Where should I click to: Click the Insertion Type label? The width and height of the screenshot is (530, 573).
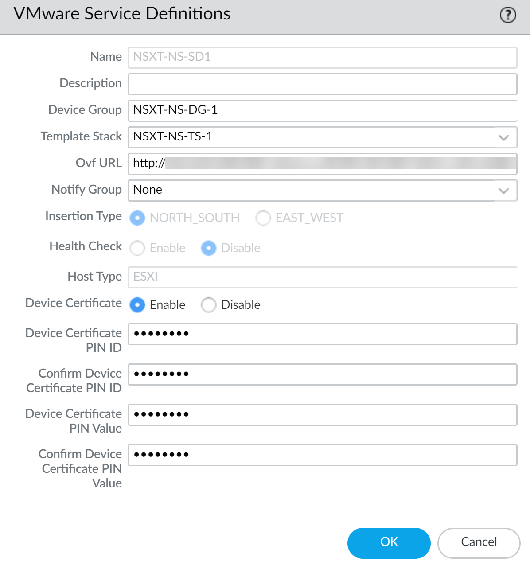(83, 216)
